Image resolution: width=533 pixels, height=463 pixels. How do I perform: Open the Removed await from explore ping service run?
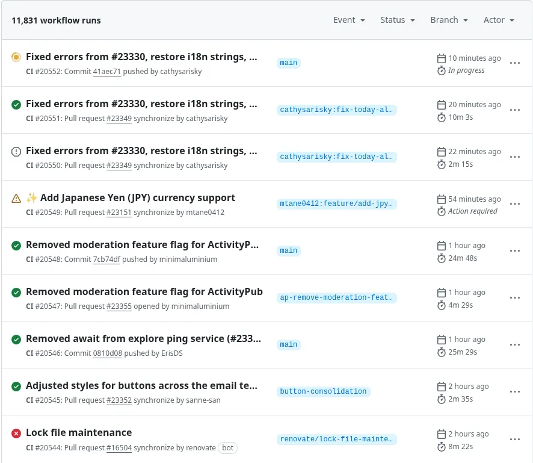pyautogui.click(x=143, y=338)
